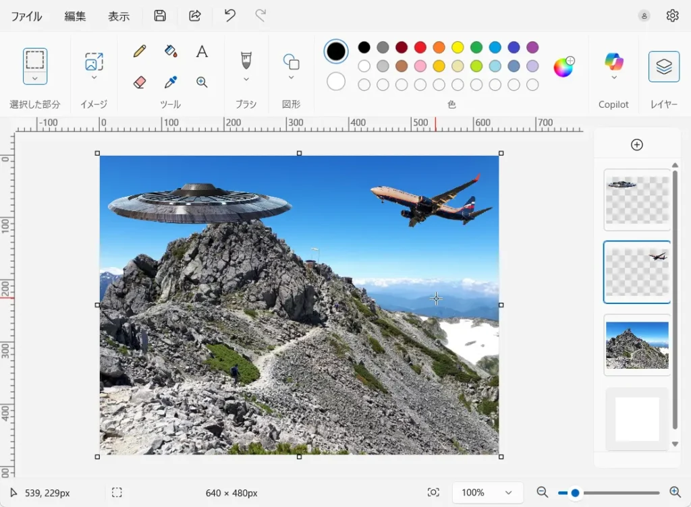This screenshot has height=507, width=691.
Task: Open the ファイル menu
Action: pyautogui.click(x=26, y=16)
